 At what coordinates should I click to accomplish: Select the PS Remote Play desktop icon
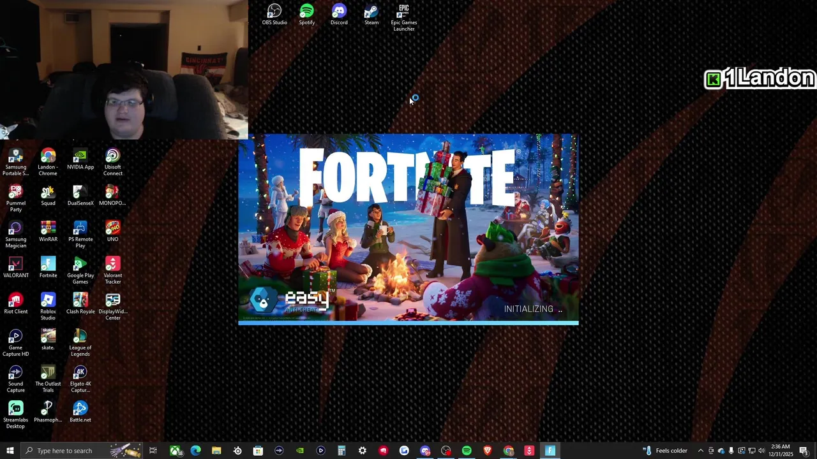(80, 235)
